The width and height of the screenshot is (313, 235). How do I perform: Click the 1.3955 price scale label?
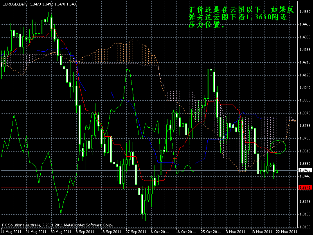coord(305,100)
